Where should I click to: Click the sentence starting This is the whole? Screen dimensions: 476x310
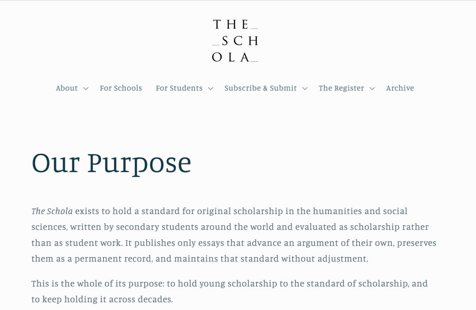[230, 291]
